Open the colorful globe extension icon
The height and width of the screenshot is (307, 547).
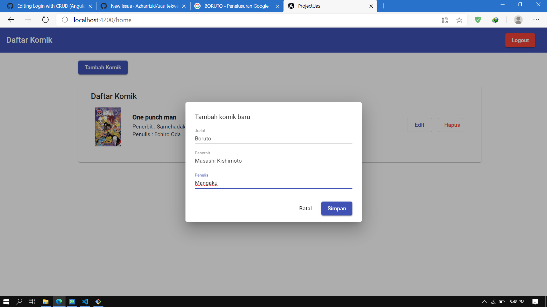tap(495, 20)
